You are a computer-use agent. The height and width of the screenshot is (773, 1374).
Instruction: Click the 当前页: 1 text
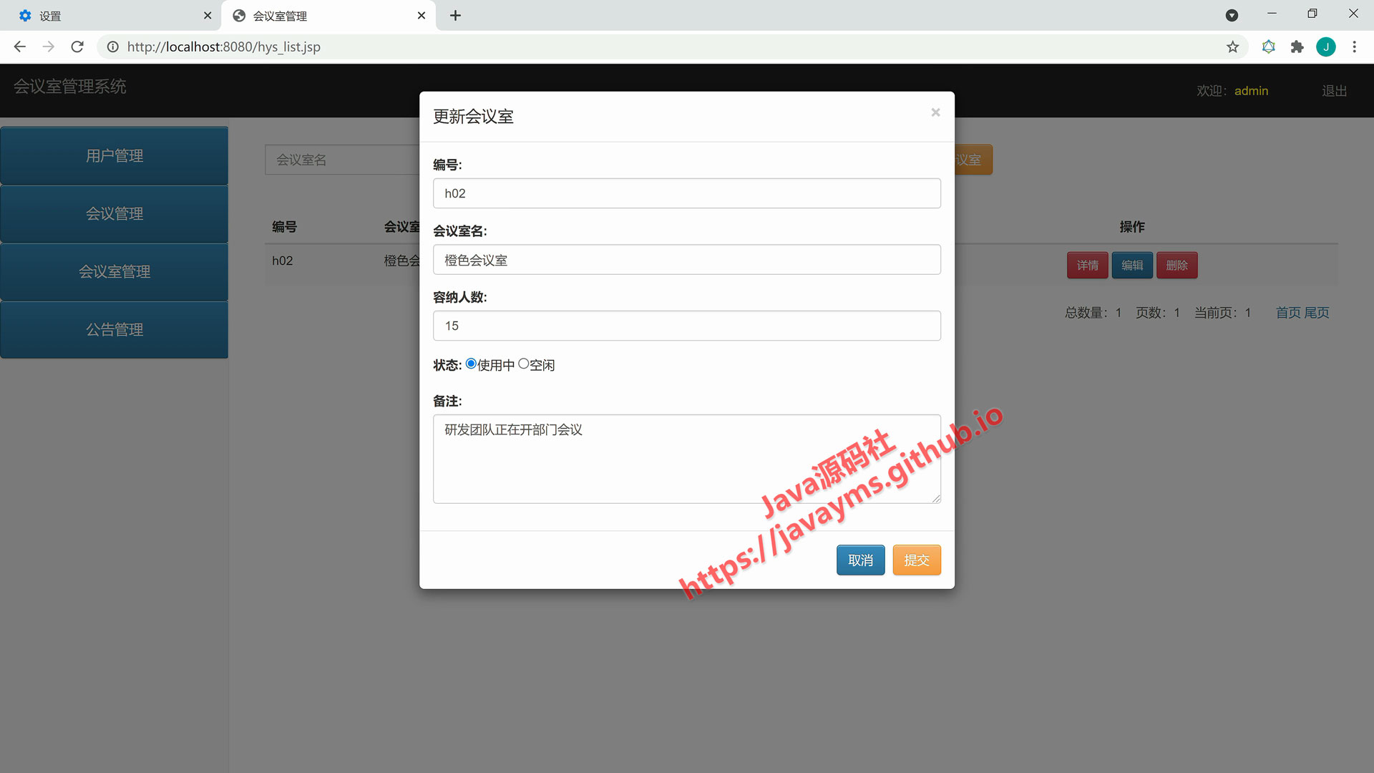coord(1222,313)
